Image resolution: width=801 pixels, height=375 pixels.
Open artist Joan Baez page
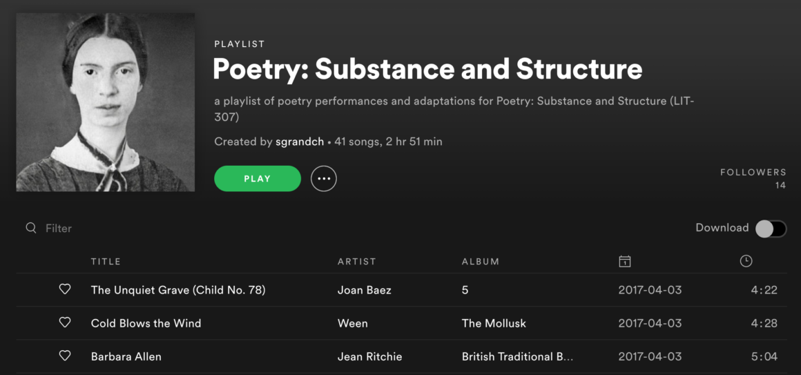(364, 290)
